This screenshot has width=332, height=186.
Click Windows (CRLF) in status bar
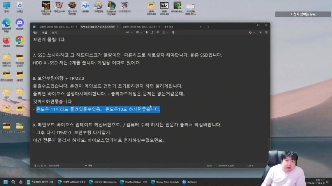click(226, 165)
